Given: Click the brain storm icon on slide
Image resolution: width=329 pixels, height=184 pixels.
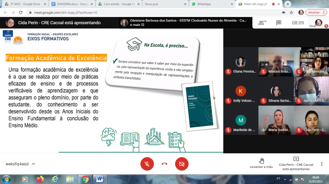Looking at the screenshot, I should [x=109, y=137].
